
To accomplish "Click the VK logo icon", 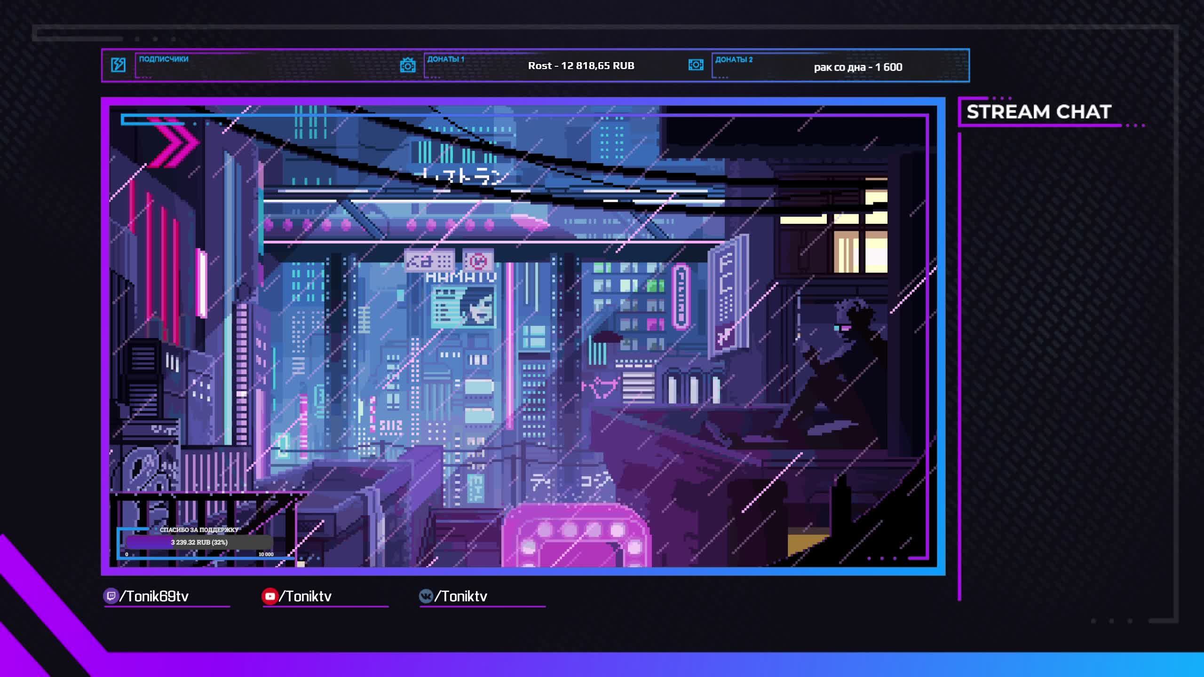I will pos(426,596).
